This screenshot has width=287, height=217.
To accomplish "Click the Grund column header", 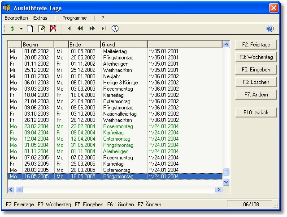I will 124,45.
